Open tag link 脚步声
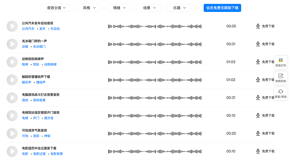 point(27,82)
